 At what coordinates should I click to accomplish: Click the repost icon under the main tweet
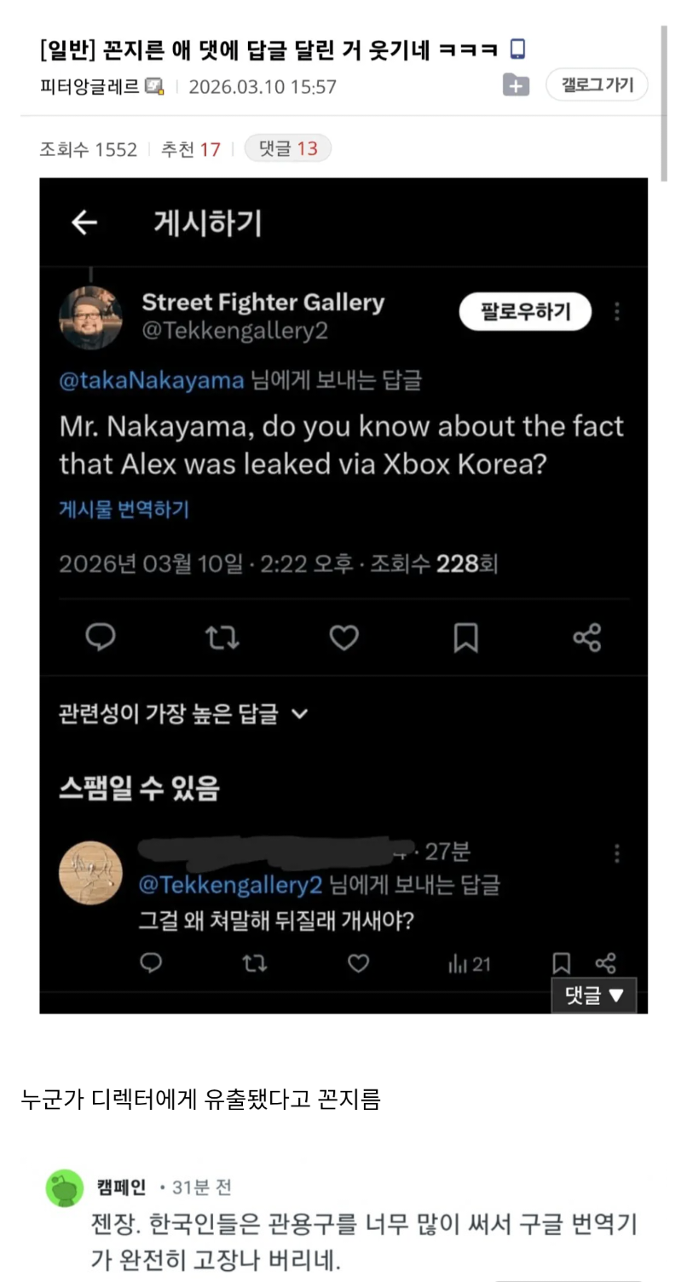(222, 637)
